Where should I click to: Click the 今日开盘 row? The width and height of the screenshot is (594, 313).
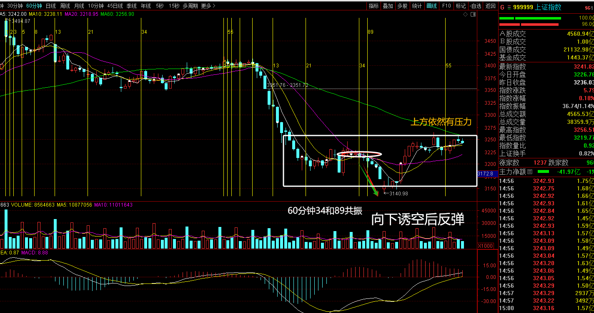click(x=546, y=74)
